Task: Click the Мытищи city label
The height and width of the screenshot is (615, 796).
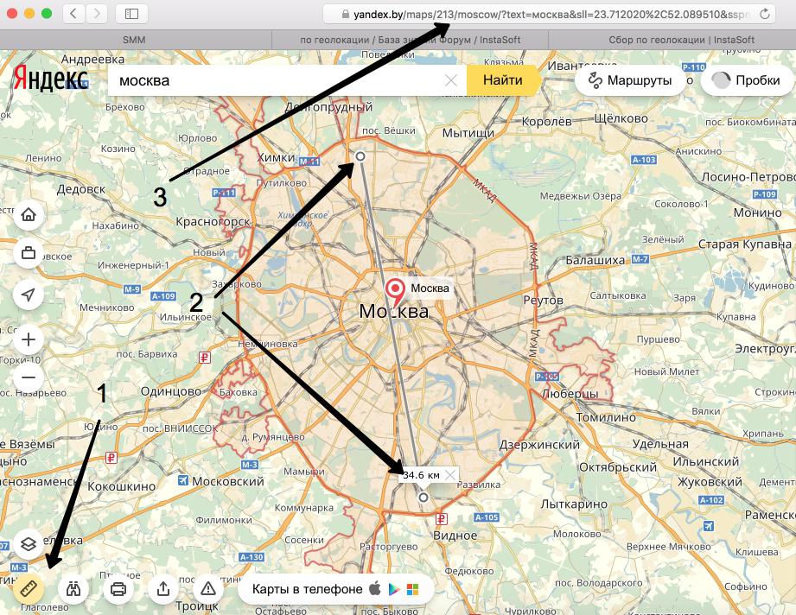Action: [468, 134]
